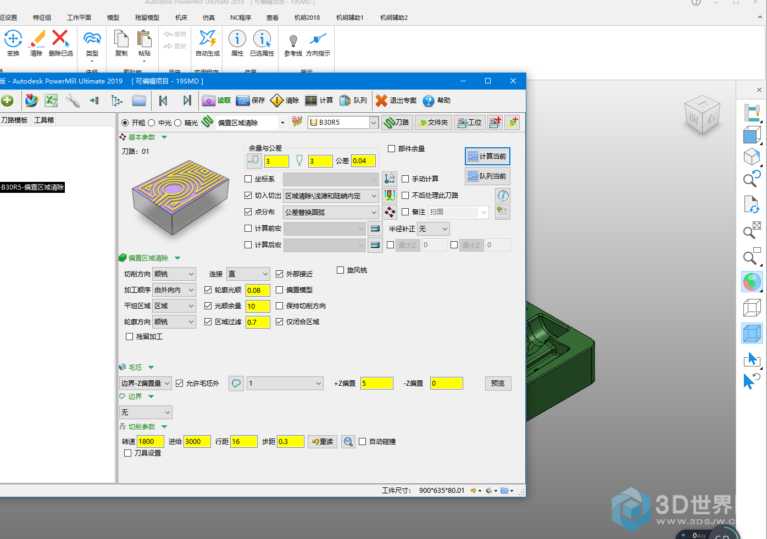Image resolution: width=767 pixels, height=539 pixels.
Task: Toggle the 轮廓光顺 checkbox
Action: (x=208, y=290)
